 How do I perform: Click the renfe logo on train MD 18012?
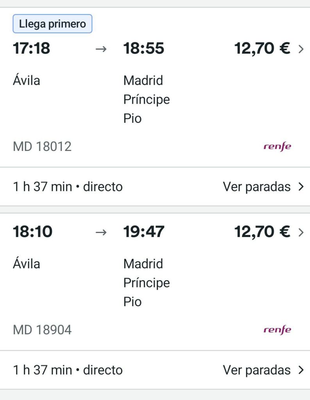pos(277,147)
